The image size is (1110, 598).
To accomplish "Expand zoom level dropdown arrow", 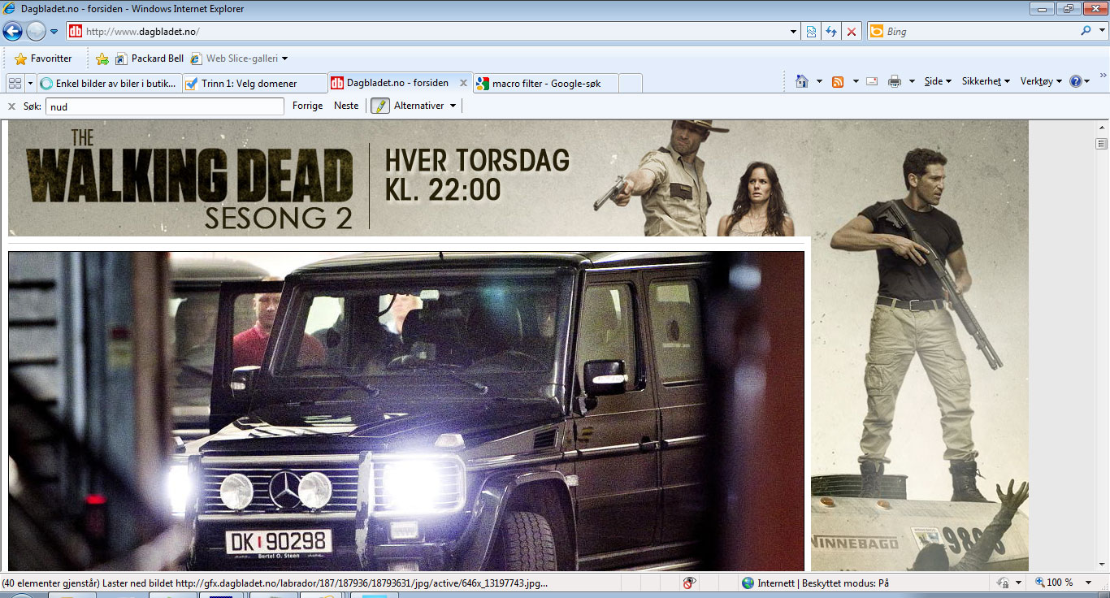I will [1090, 583].
